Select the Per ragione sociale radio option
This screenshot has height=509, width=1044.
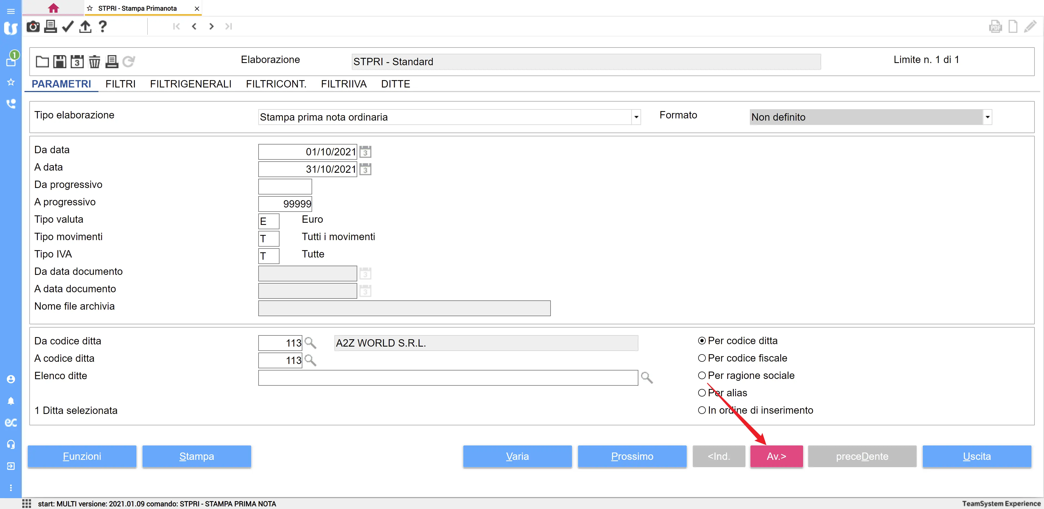click(702, 375)
